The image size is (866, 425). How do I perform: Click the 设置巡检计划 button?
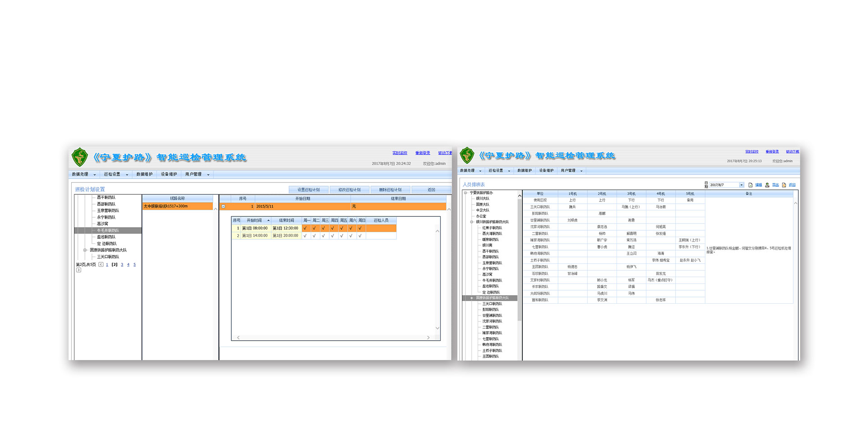309,190
